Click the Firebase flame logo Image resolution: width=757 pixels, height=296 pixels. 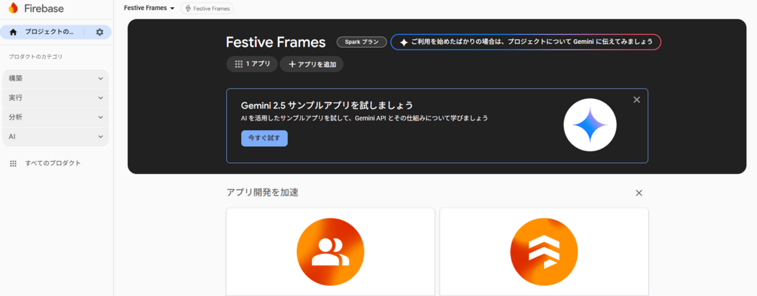click(x=13, y=8)
